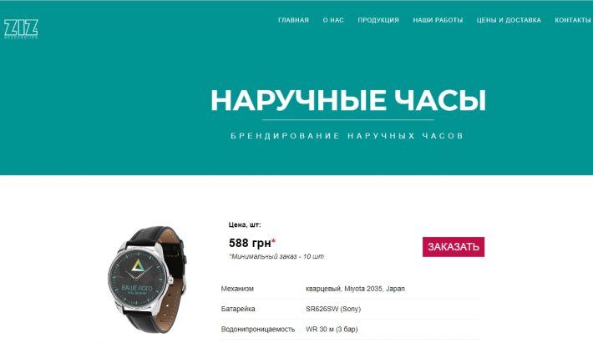Click the wristwatch product image
The width and height of the screenshot is (593, 343).
[148, 280]
